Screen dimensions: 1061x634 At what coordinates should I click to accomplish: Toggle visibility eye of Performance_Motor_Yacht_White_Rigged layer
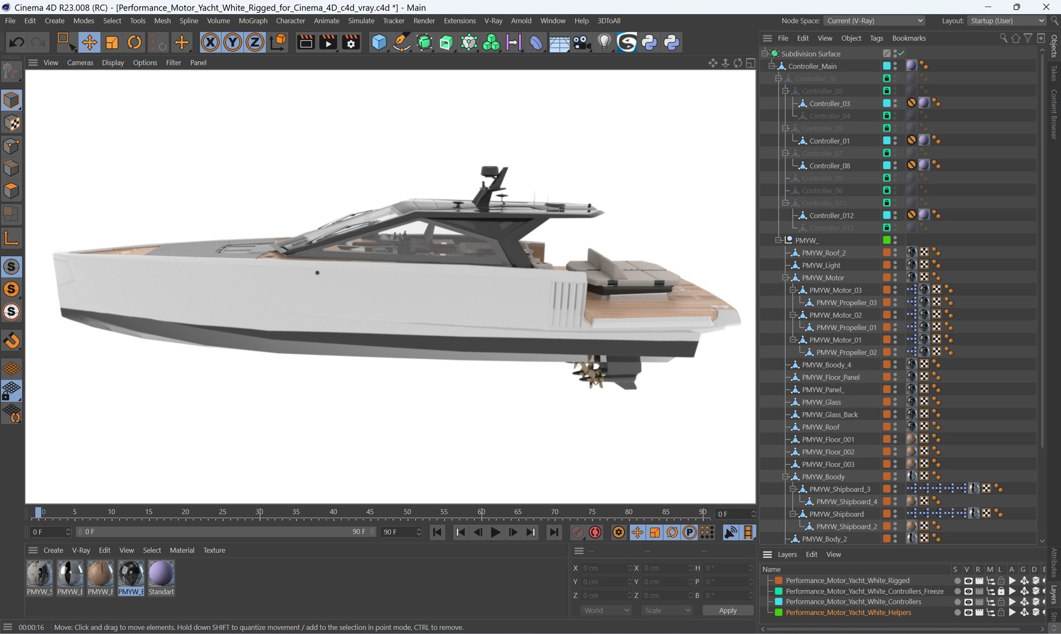pos(968,581)
